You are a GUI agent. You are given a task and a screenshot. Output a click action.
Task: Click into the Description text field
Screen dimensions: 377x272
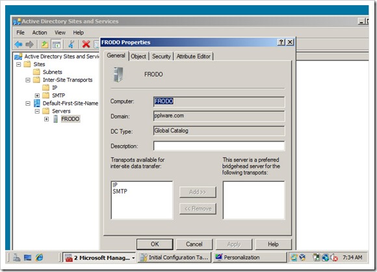219,146
